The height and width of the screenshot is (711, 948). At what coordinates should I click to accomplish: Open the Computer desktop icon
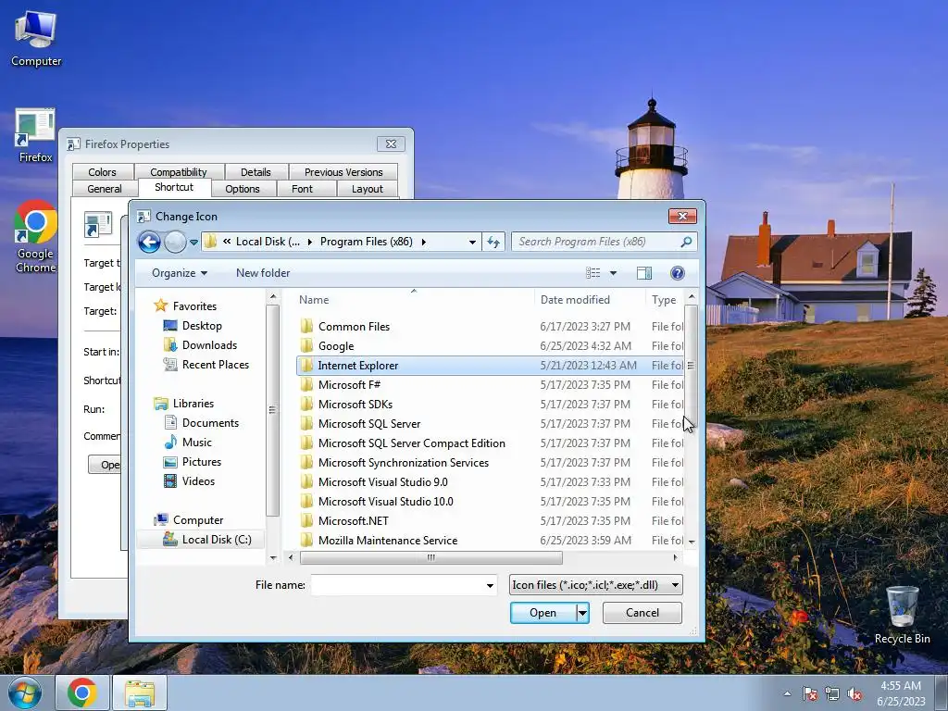36,39
